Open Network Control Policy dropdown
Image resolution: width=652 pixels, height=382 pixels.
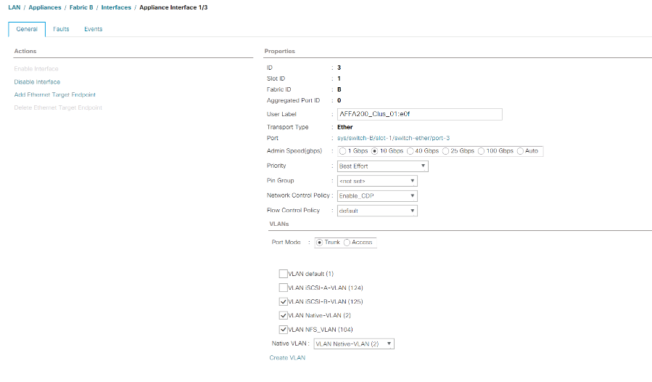[x=377, y=196]
